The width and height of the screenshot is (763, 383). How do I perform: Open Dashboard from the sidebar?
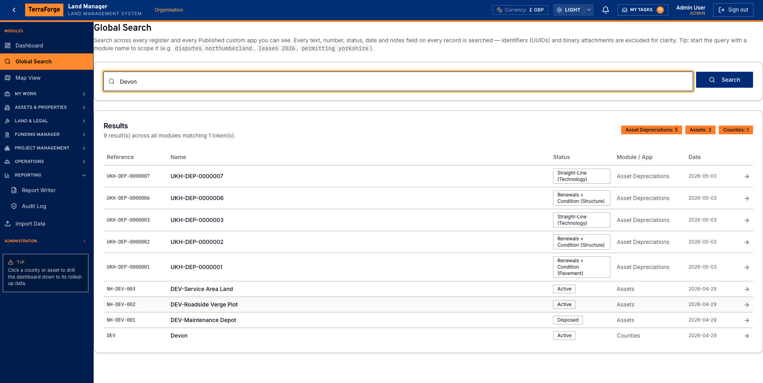pos(47,45)
